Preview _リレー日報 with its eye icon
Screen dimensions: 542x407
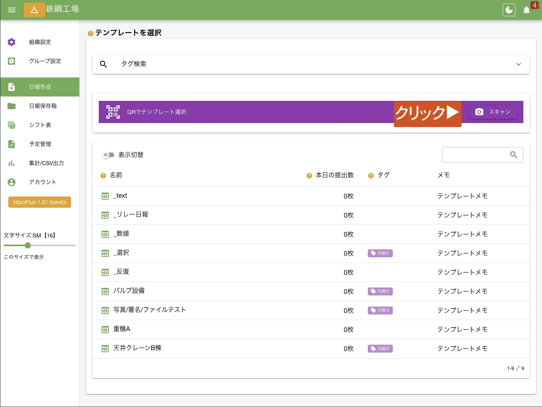pos(105,215)
